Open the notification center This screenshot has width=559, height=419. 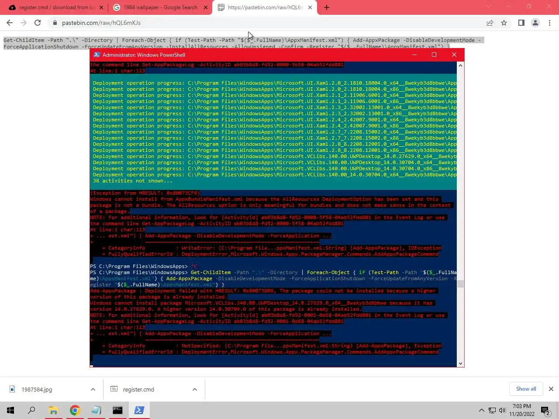coord(545,410)
